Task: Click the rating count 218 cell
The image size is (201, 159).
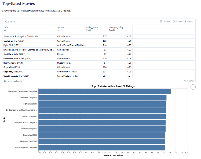Action: (x=96, y=45)
